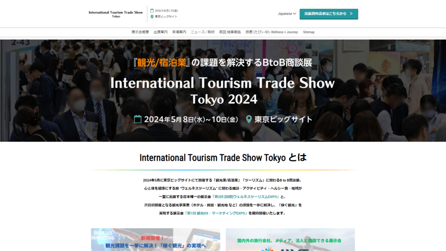The width and height of the screenshot is (446, 251).
Task: Click the header calendar icon beside 2024/5/8
Action: click(x=152, y=10)
